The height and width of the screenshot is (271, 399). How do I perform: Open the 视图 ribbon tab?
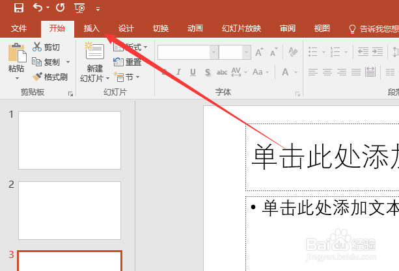point(322,29)
